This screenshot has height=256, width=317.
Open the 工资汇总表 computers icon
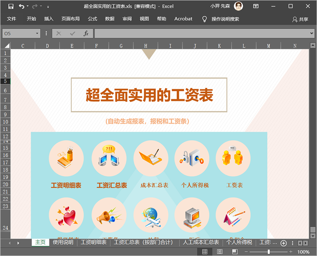click(x=109, y=158)
